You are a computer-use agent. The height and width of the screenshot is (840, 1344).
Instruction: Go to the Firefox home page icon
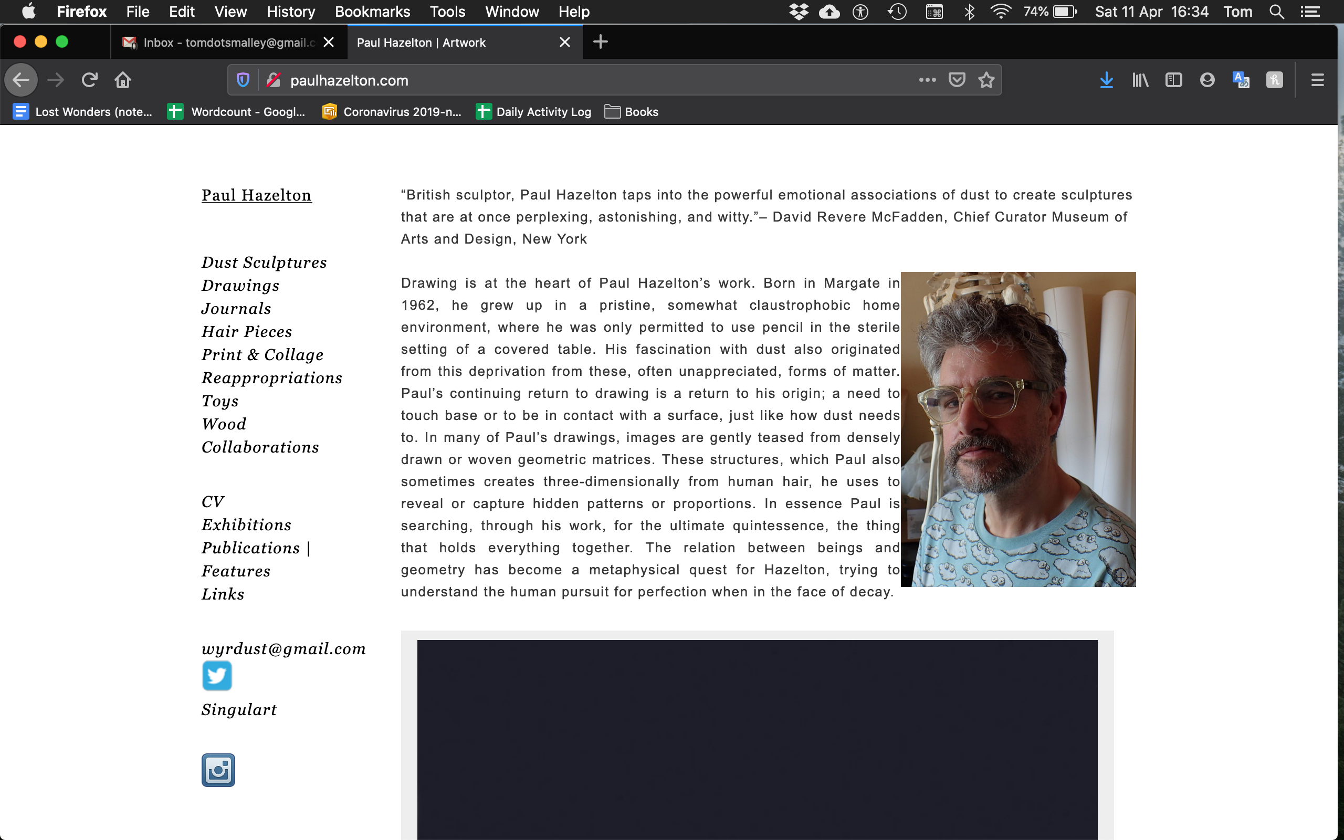pyautogui.click(x=123, y=80)
